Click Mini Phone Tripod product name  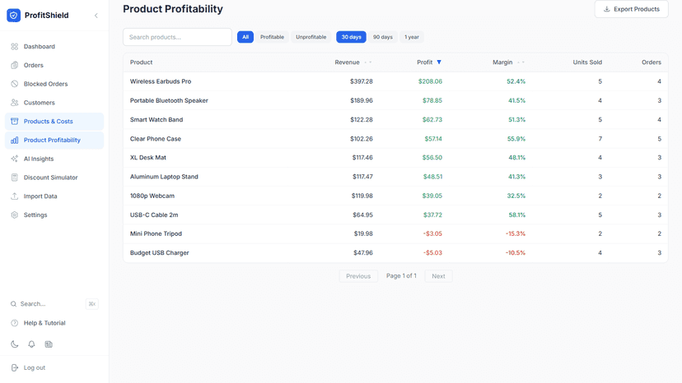156,233
